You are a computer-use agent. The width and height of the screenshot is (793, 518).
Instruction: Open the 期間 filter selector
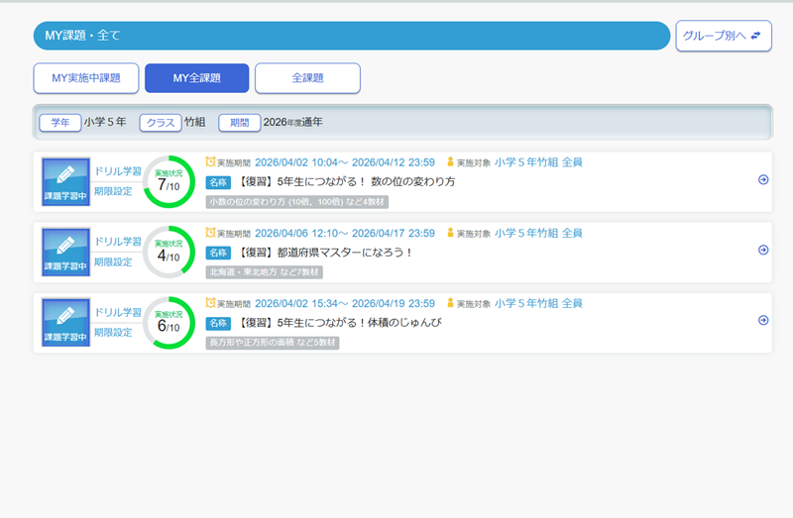239,123
